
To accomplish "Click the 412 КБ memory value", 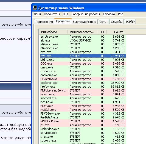I will coord(120,137).
